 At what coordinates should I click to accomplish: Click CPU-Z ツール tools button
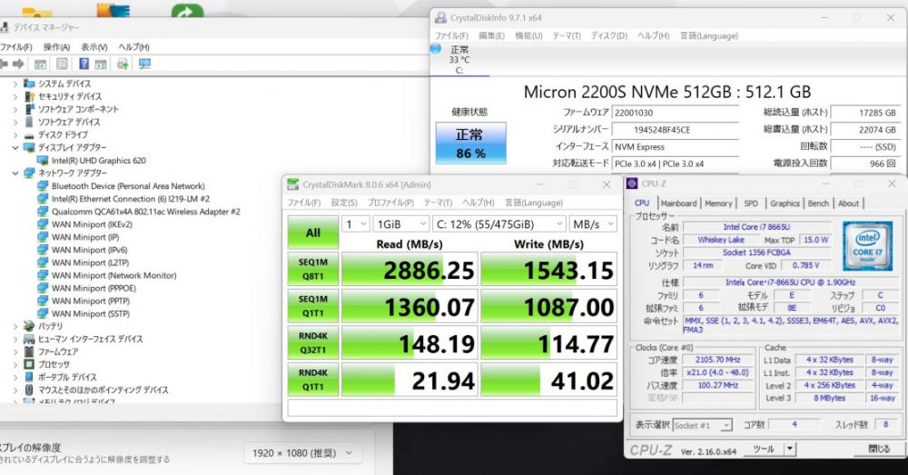[763, 449]
